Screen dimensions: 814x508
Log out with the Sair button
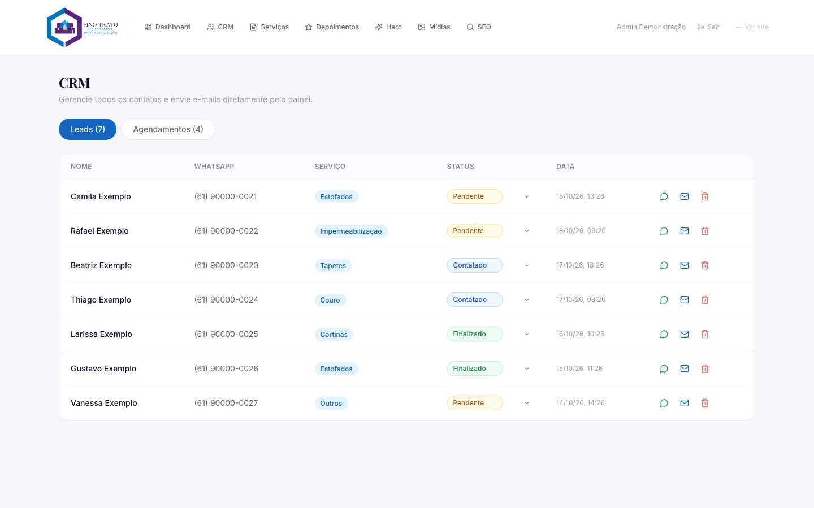coord(708,27)
